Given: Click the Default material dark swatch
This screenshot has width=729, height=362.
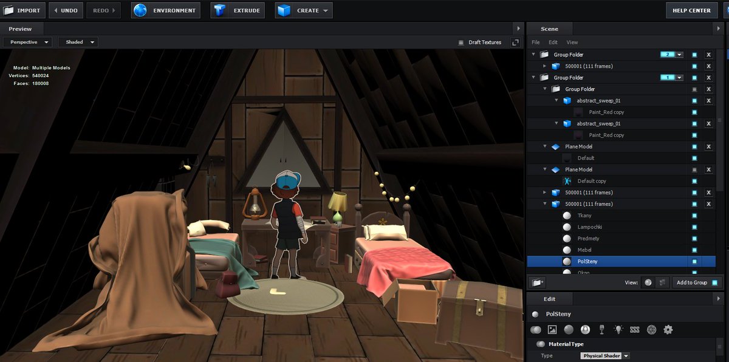Looking at the screenshot, I should (x=567, y=158).
